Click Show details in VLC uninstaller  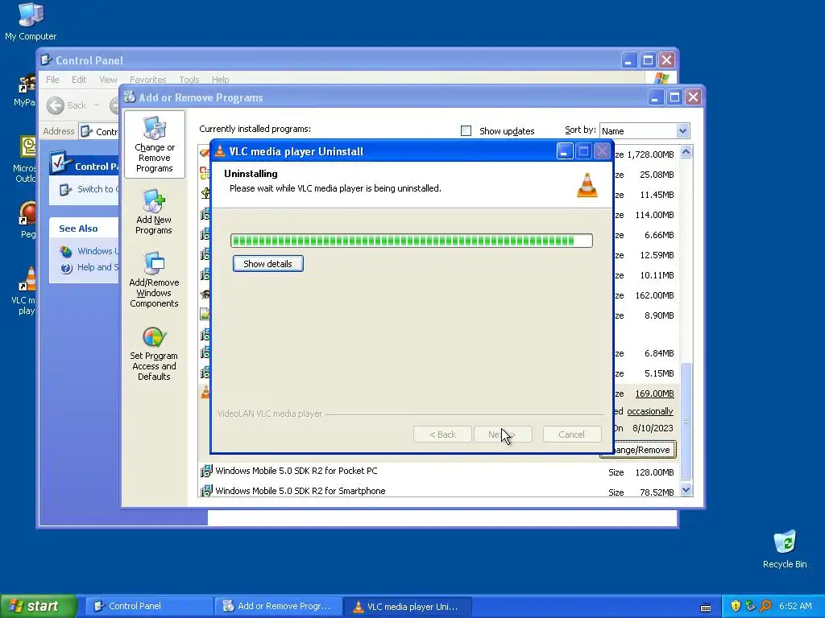[267, 264]
